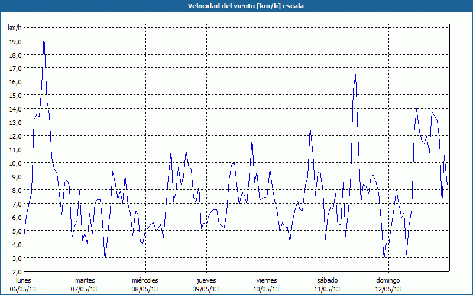Click the Sunday peak near 14 km/h
The height and width of the screenshot is (295, 473).
point(417,109)
